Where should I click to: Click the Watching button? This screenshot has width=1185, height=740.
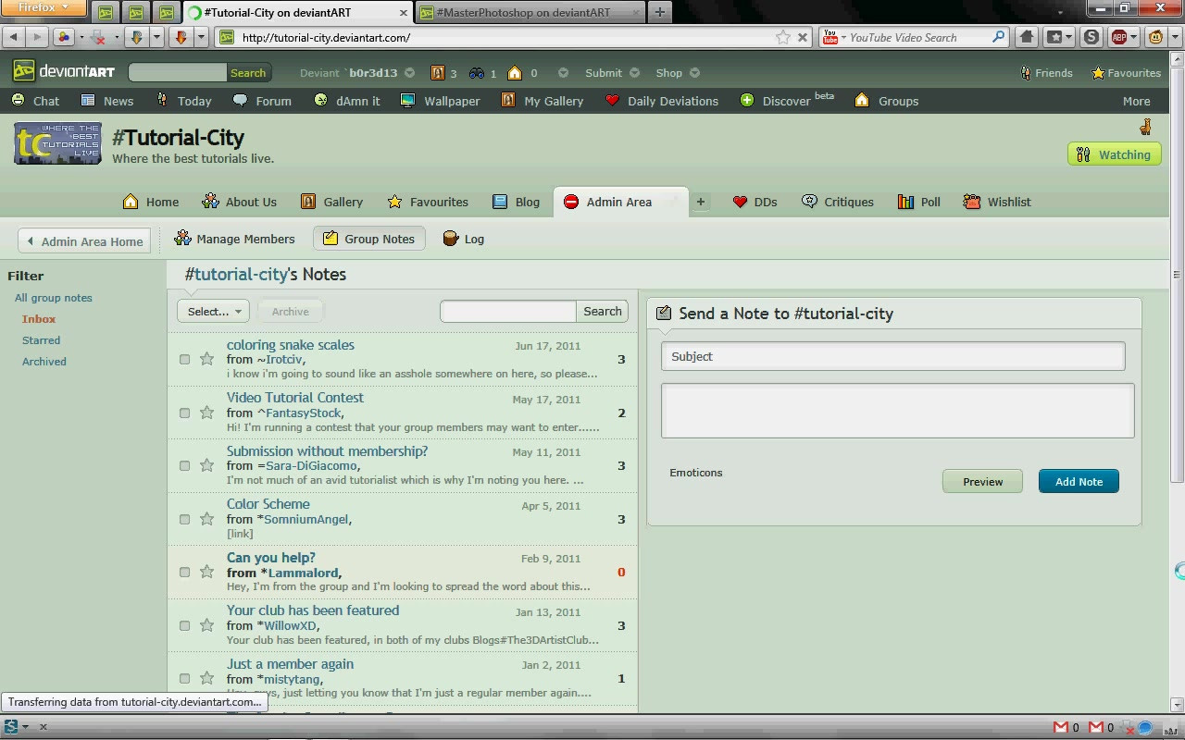(x=1114, y=154)
